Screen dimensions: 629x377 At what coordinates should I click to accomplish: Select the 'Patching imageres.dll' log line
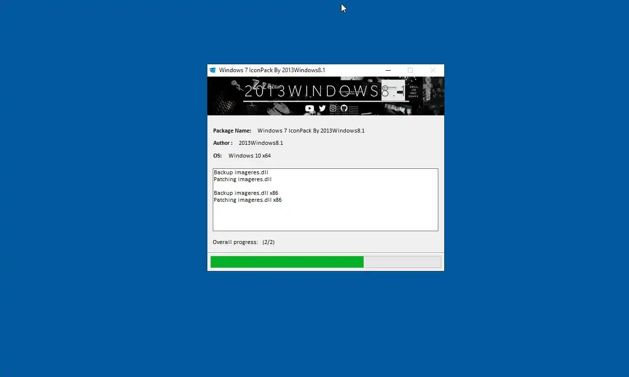pos(243,179)
